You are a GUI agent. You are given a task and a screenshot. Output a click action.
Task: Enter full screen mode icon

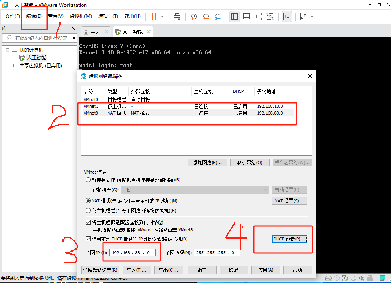pyautogui.click(x=258, y=17)
